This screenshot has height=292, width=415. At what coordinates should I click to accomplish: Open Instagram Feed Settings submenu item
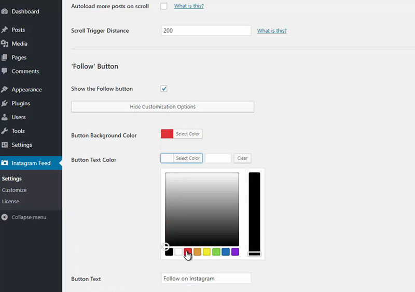point(11,178)
